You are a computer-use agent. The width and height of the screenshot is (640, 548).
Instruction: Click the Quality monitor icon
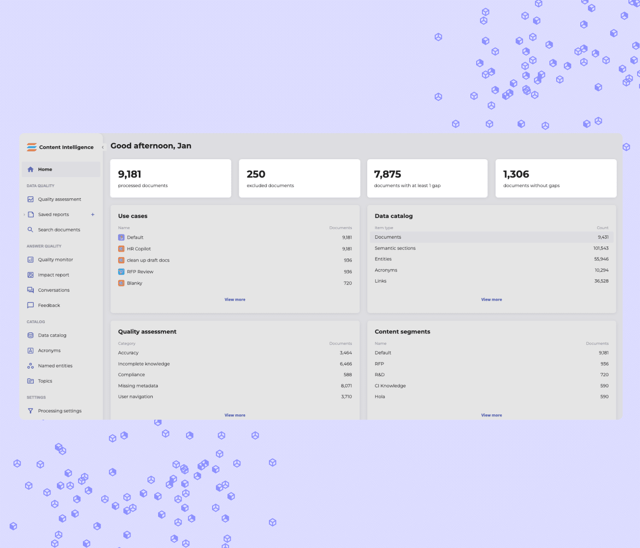(30, 260)
